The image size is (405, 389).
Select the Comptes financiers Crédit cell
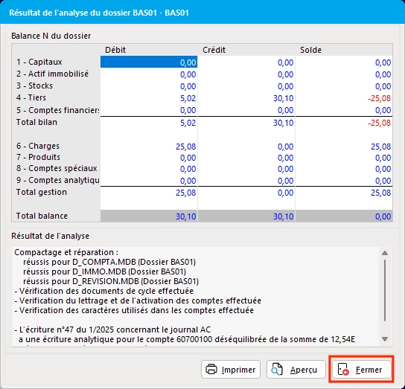[x=246, y=110]
